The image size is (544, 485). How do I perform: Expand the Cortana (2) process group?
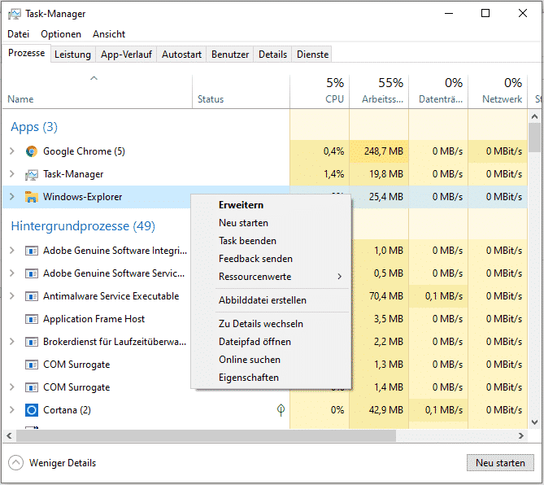click(x=12, y=410)
